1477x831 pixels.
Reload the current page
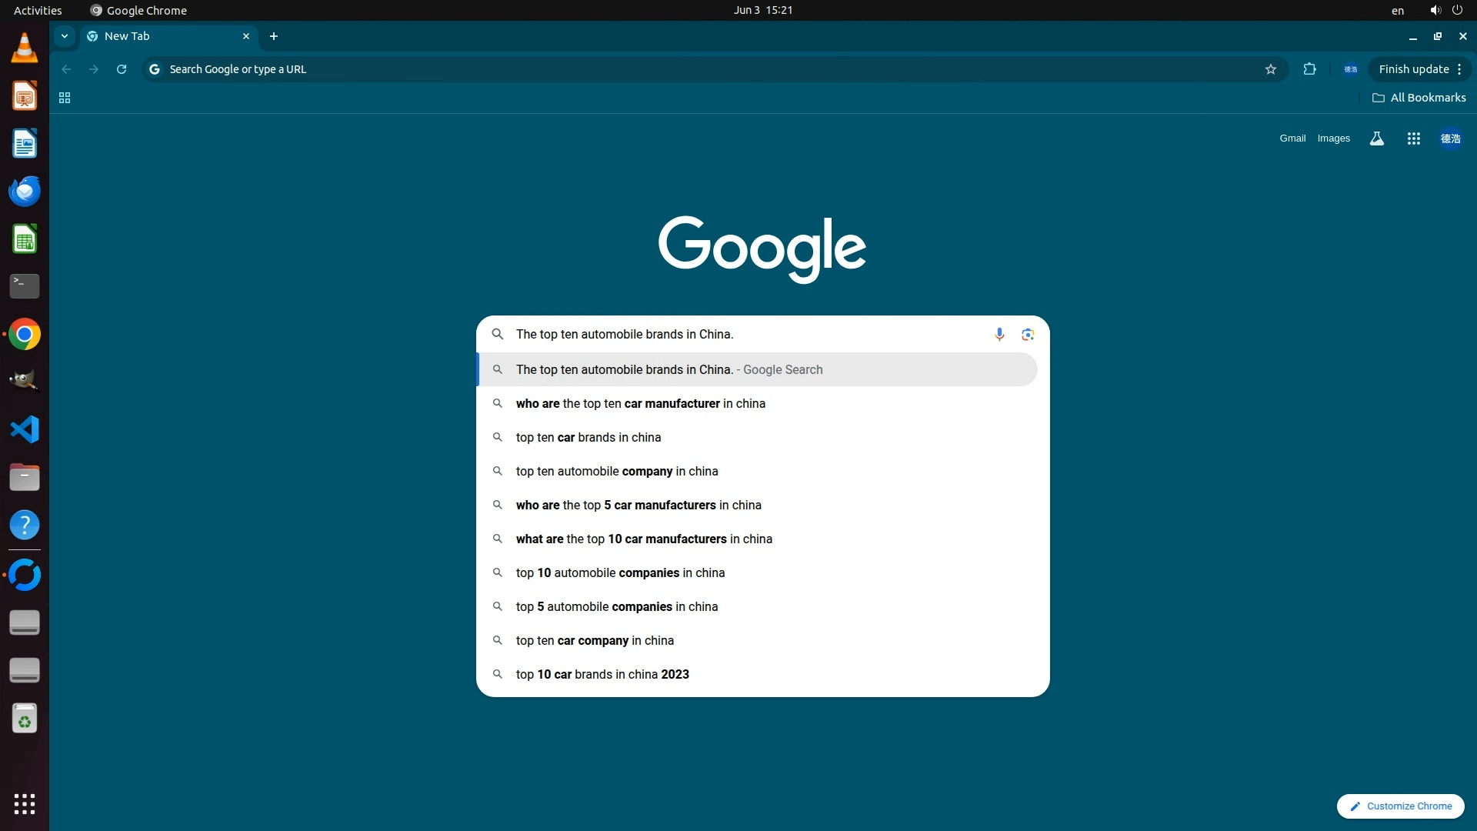point(122,69)
